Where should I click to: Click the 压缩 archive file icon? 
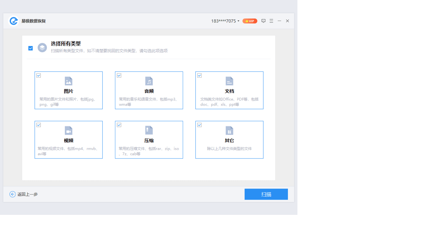(x=149, y=130)
